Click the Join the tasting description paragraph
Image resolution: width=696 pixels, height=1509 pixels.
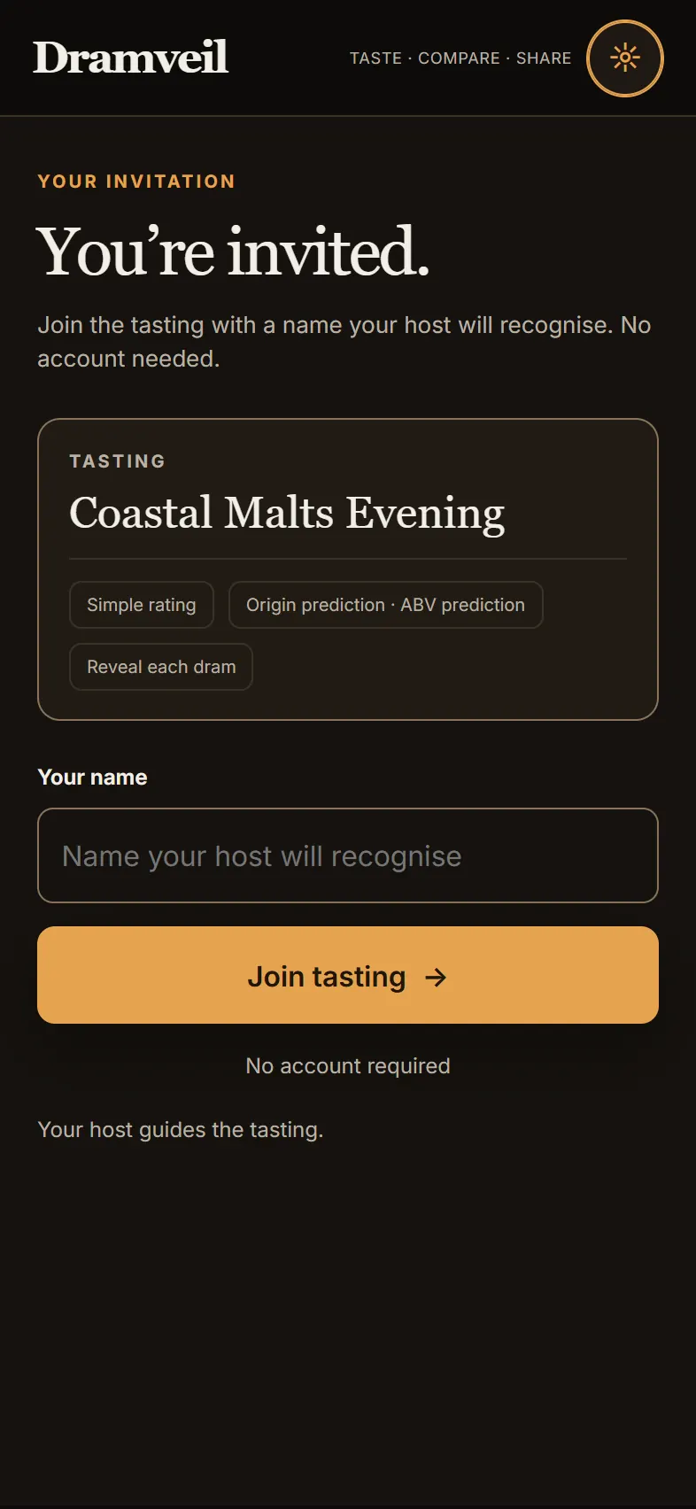click(x=344, y=342)
